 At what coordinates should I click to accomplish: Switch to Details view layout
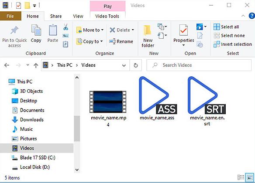click(241, 177)
